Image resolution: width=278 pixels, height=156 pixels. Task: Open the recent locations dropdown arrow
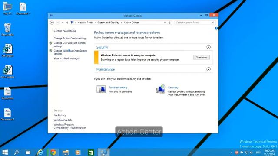63,23
